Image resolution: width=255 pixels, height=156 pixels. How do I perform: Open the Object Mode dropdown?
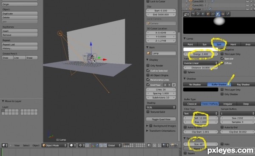(x=54, y=145)
